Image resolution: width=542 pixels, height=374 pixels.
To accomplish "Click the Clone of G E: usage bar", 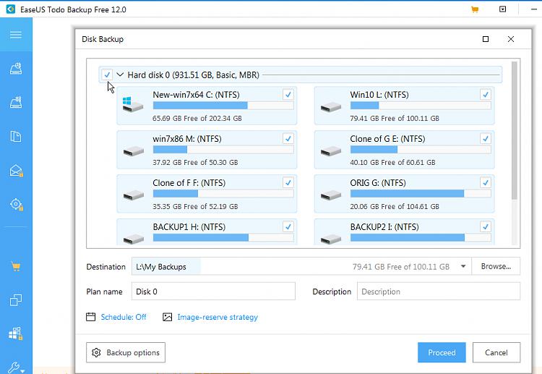I will tap(421, 150).
